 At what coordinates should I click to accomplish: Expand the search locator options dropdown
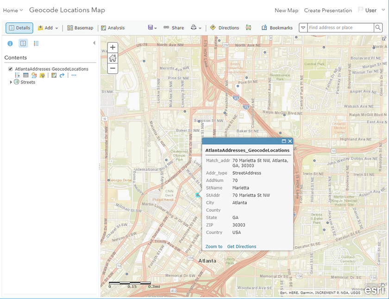click(x=303, y=28)
